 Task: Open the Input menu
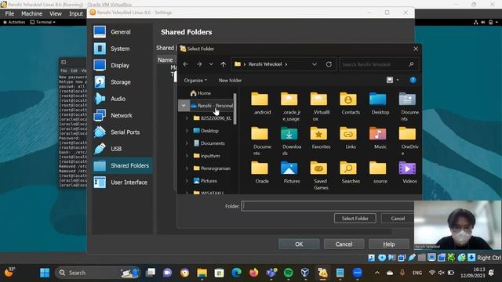coord(76,13)
